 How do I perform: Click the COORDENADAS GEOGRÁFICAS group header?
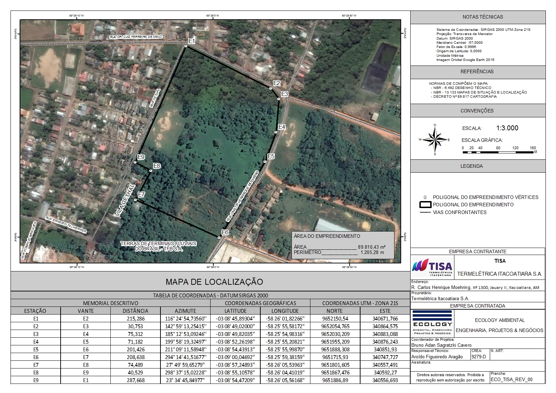click(x=260, y=303)
